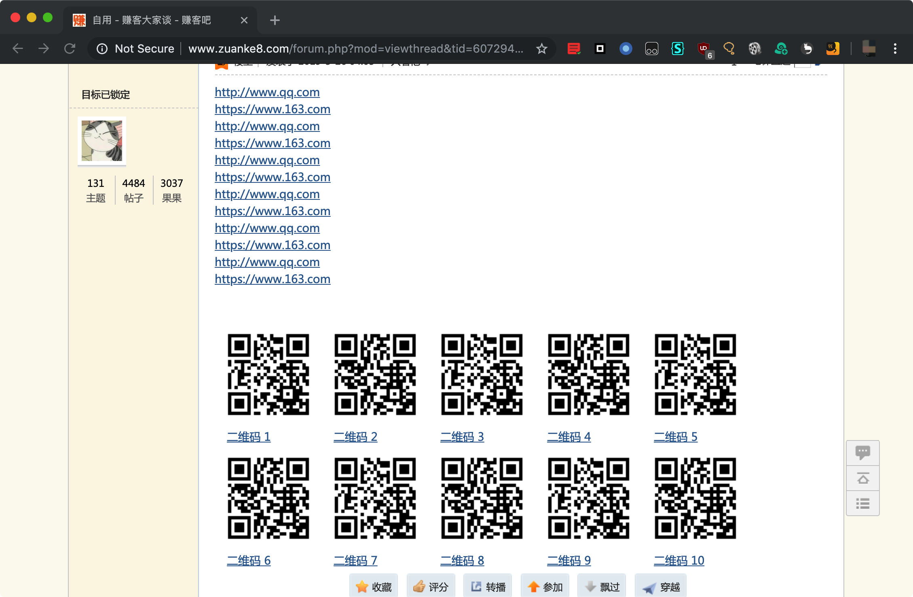Screen dimensions: 913x597
Task: Open Chrome's three-dot menu
Action: (x=895, y=49)
